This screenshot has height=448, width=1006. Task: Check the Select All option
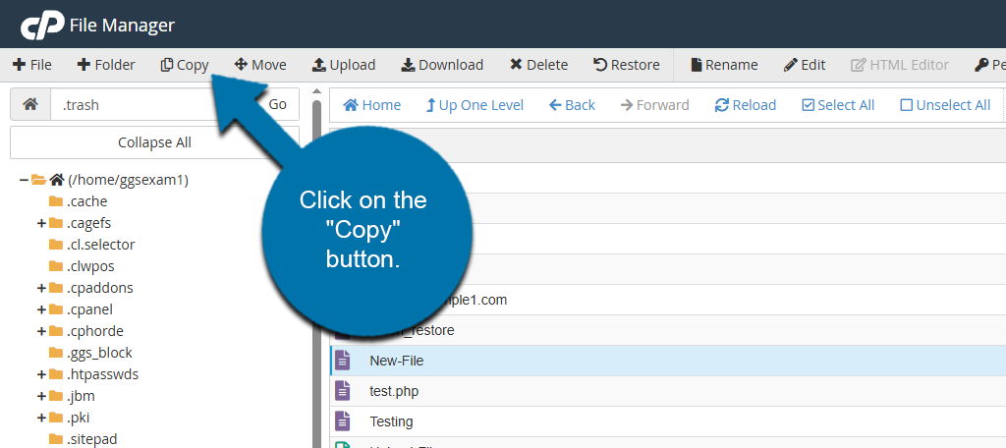click(x=838, y=105)
